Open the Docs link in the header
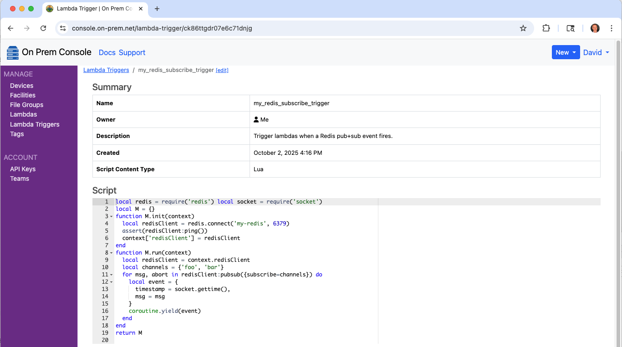The image size is (622, 347). pos(107,52)
